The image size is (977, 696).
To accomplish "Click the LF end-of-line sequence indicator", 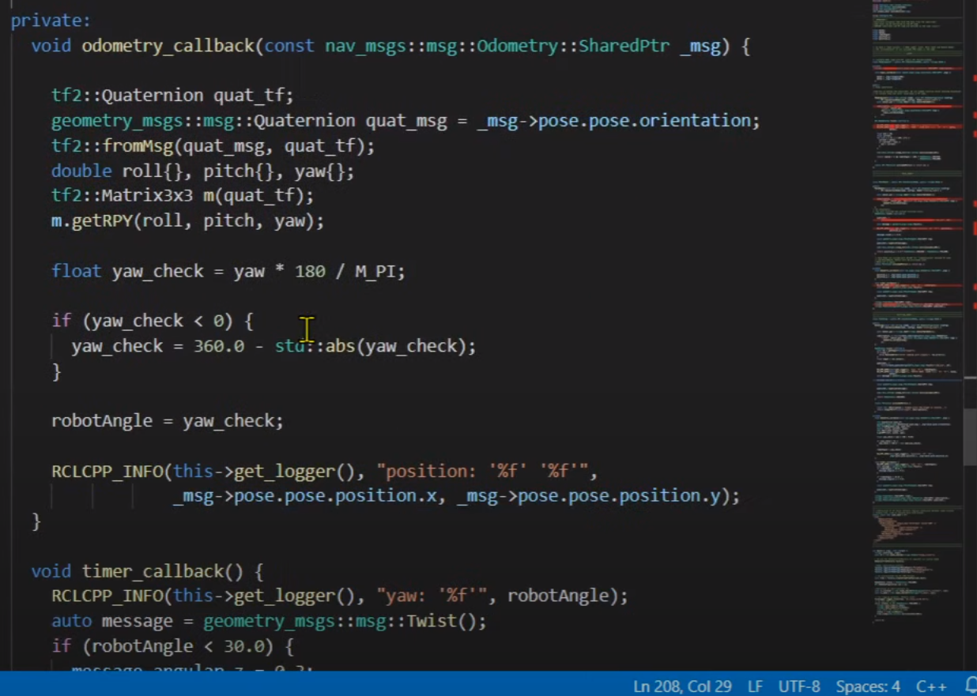I will [x=755, y=686].
